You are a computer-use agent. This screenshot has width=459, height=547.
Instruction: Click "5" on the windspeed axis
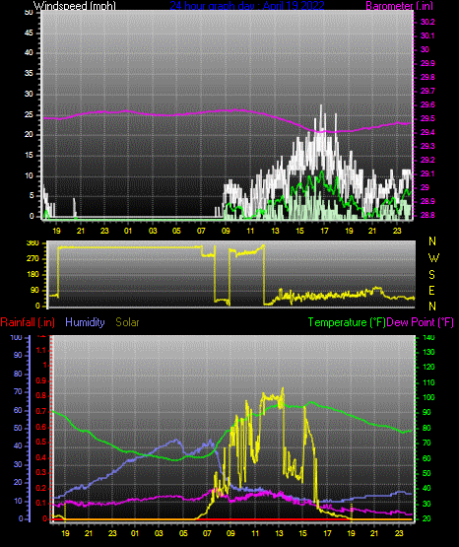pyautogui.click(x=32, y=196)
